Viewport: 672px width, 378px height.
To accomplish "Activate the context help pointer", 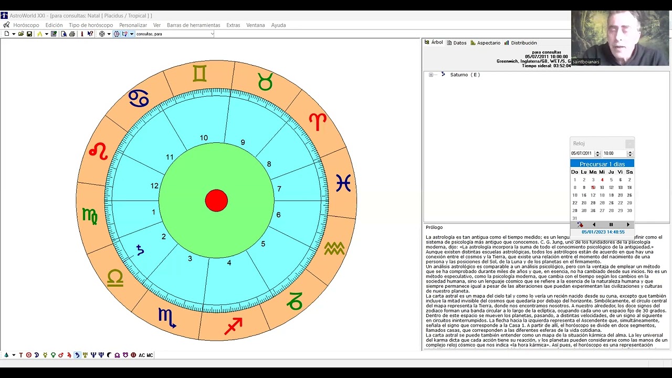I will coord(90,34).
